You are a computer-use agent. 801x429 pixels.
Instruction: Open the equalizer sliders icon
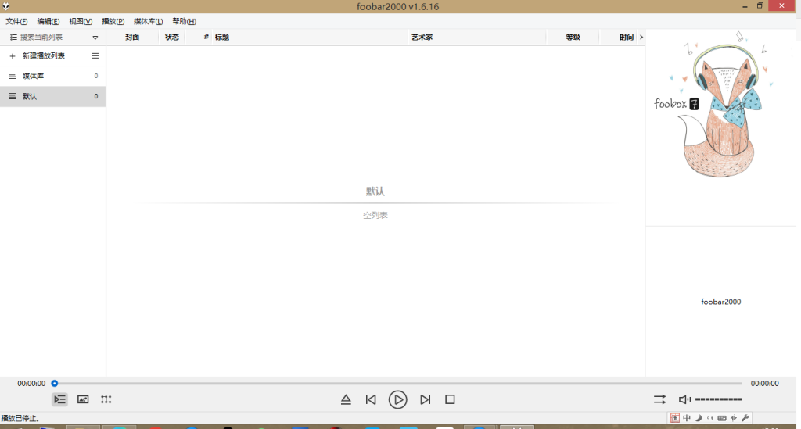(106, 399)
